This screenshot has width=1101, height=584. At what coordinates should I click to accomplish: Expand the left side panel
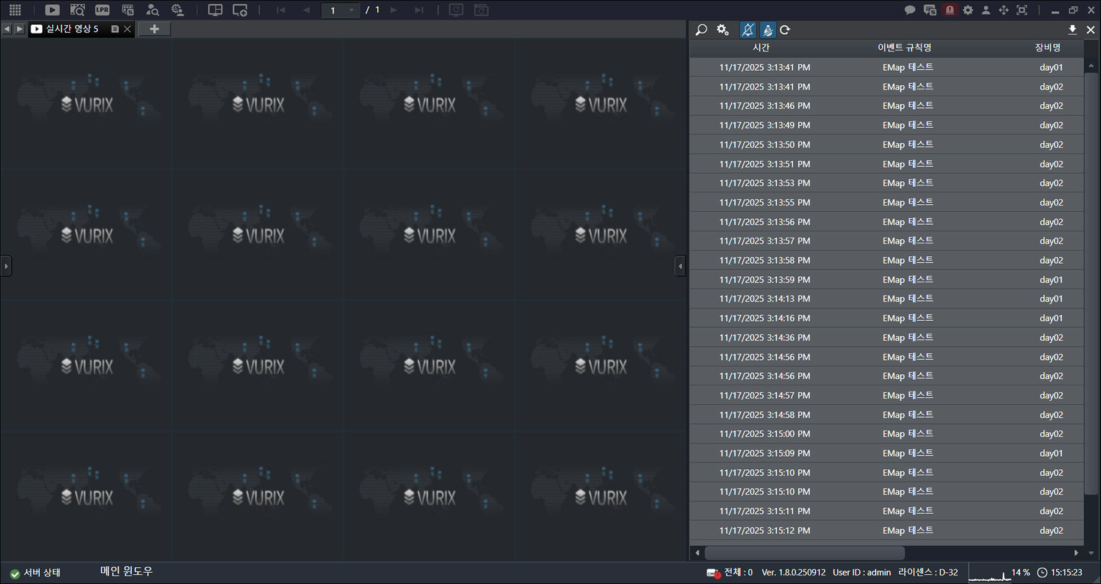tap(6, 266)
